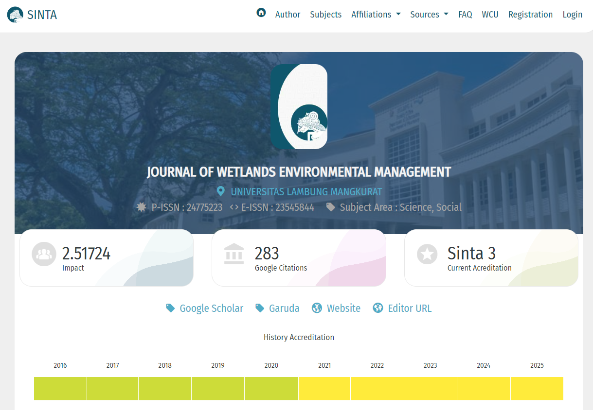Open the Editor URL link
The width and height of the screenshot is (593, 410).
(410, 308)
